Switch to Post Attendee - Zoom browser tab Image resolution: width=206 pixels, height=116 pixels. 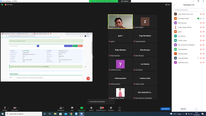pos(25,34)
